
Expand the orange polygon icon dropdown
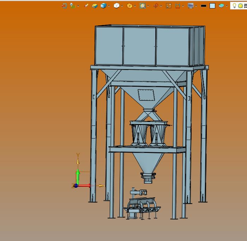coord(135,6)
